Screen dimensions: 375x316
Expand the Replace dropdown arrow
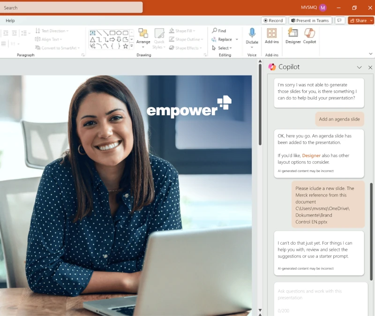[237, 40]
